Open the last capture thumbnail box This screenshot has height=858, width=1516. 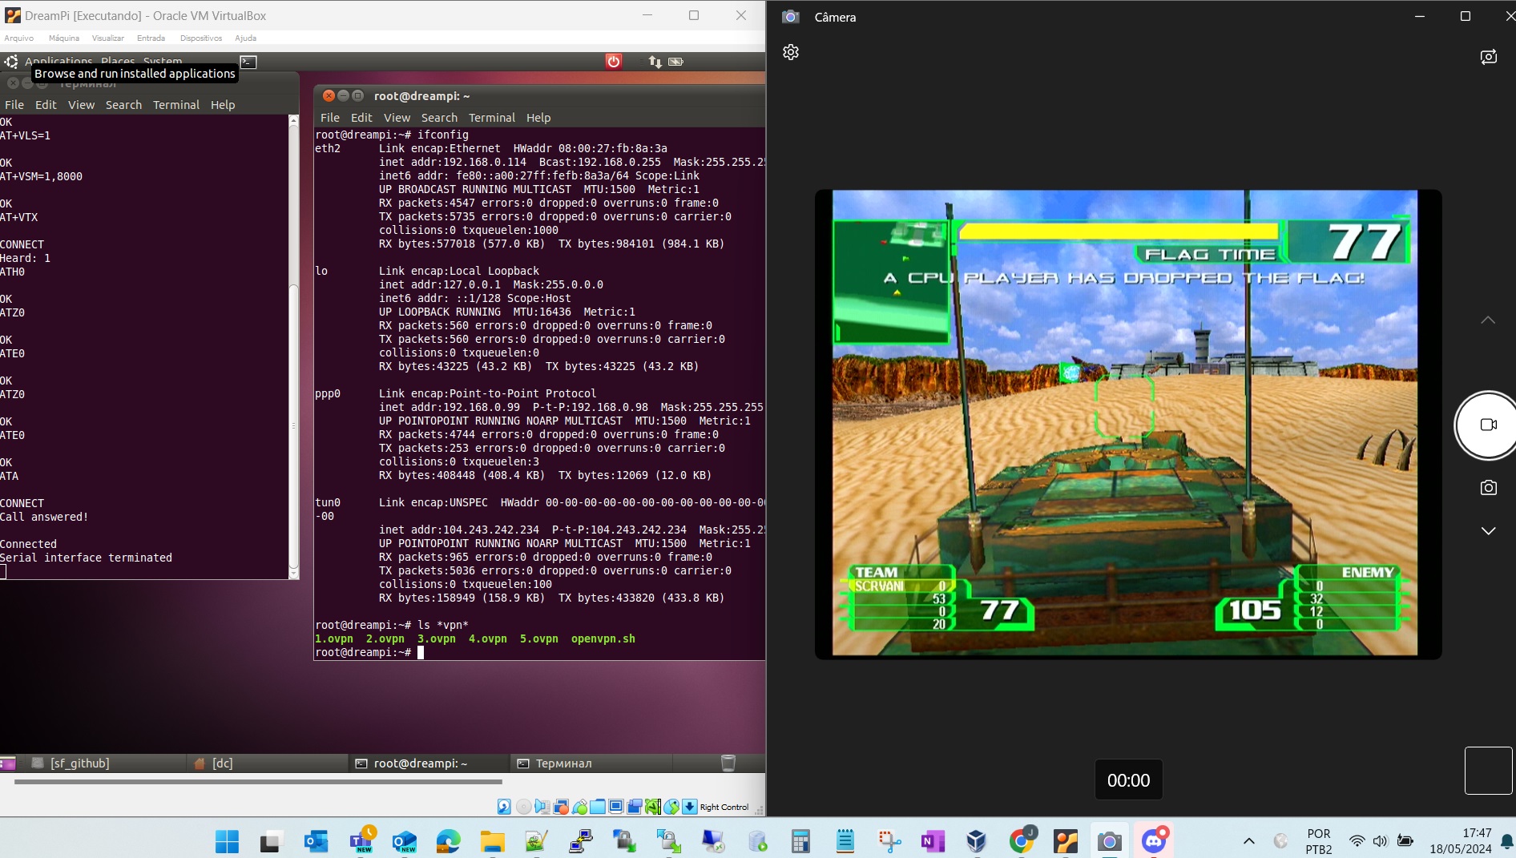point(1488,771)
